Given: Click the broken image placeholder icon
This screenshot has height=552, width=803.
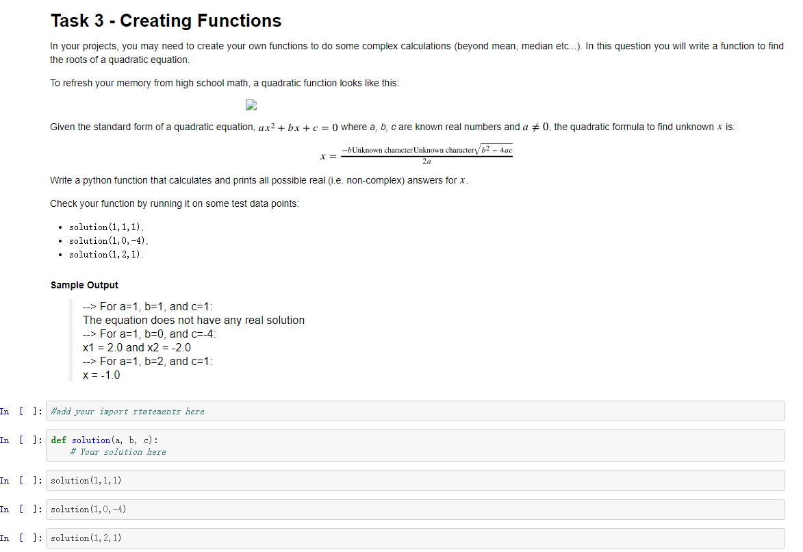Looking at the screenshot, I should [251, 105].
